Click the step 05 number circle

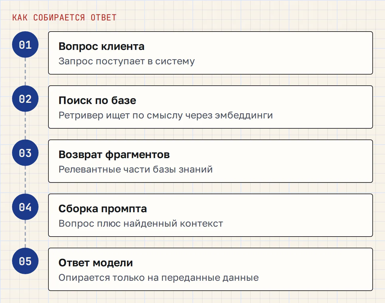tap(25, 261)
